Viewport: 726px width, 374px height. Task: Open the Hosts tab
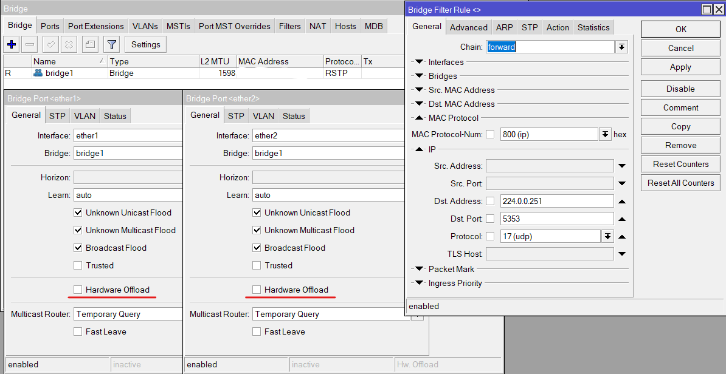[345, 26]
